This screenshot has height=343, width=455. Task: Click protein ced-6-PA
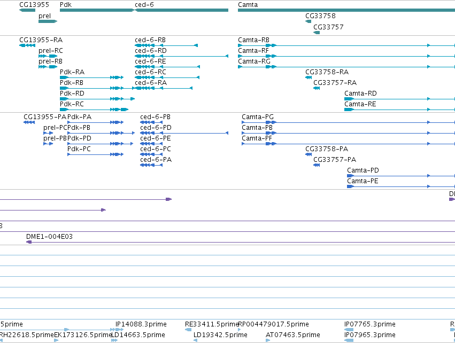pos(156,160)
